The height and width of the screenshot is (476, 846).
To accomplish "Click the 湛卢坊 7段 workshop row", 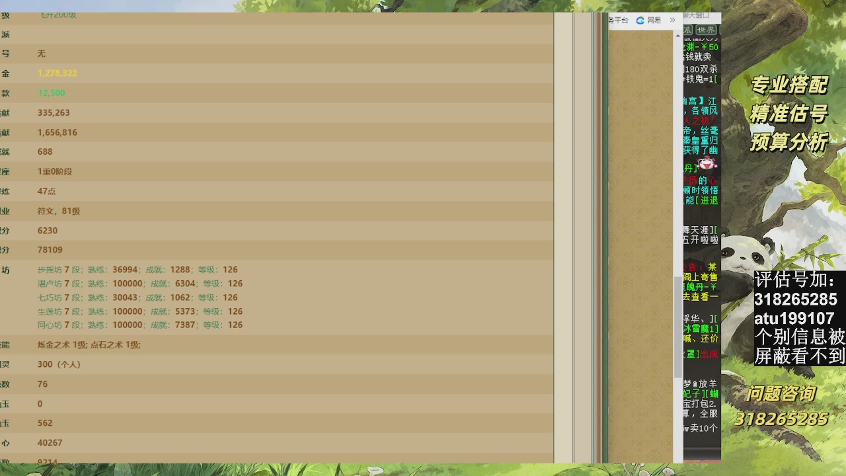I will click(140, 284).
